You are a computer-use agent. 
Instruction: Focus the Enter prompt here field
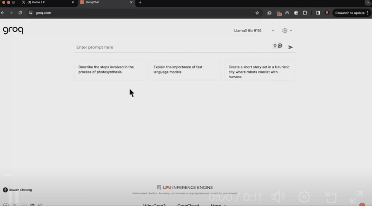(173, 47)
